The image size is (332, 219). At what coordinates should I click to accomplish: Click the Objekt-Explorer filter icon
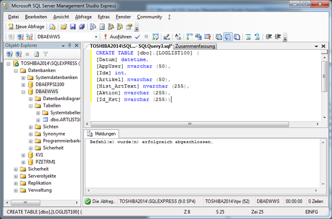tap(45, 54)
